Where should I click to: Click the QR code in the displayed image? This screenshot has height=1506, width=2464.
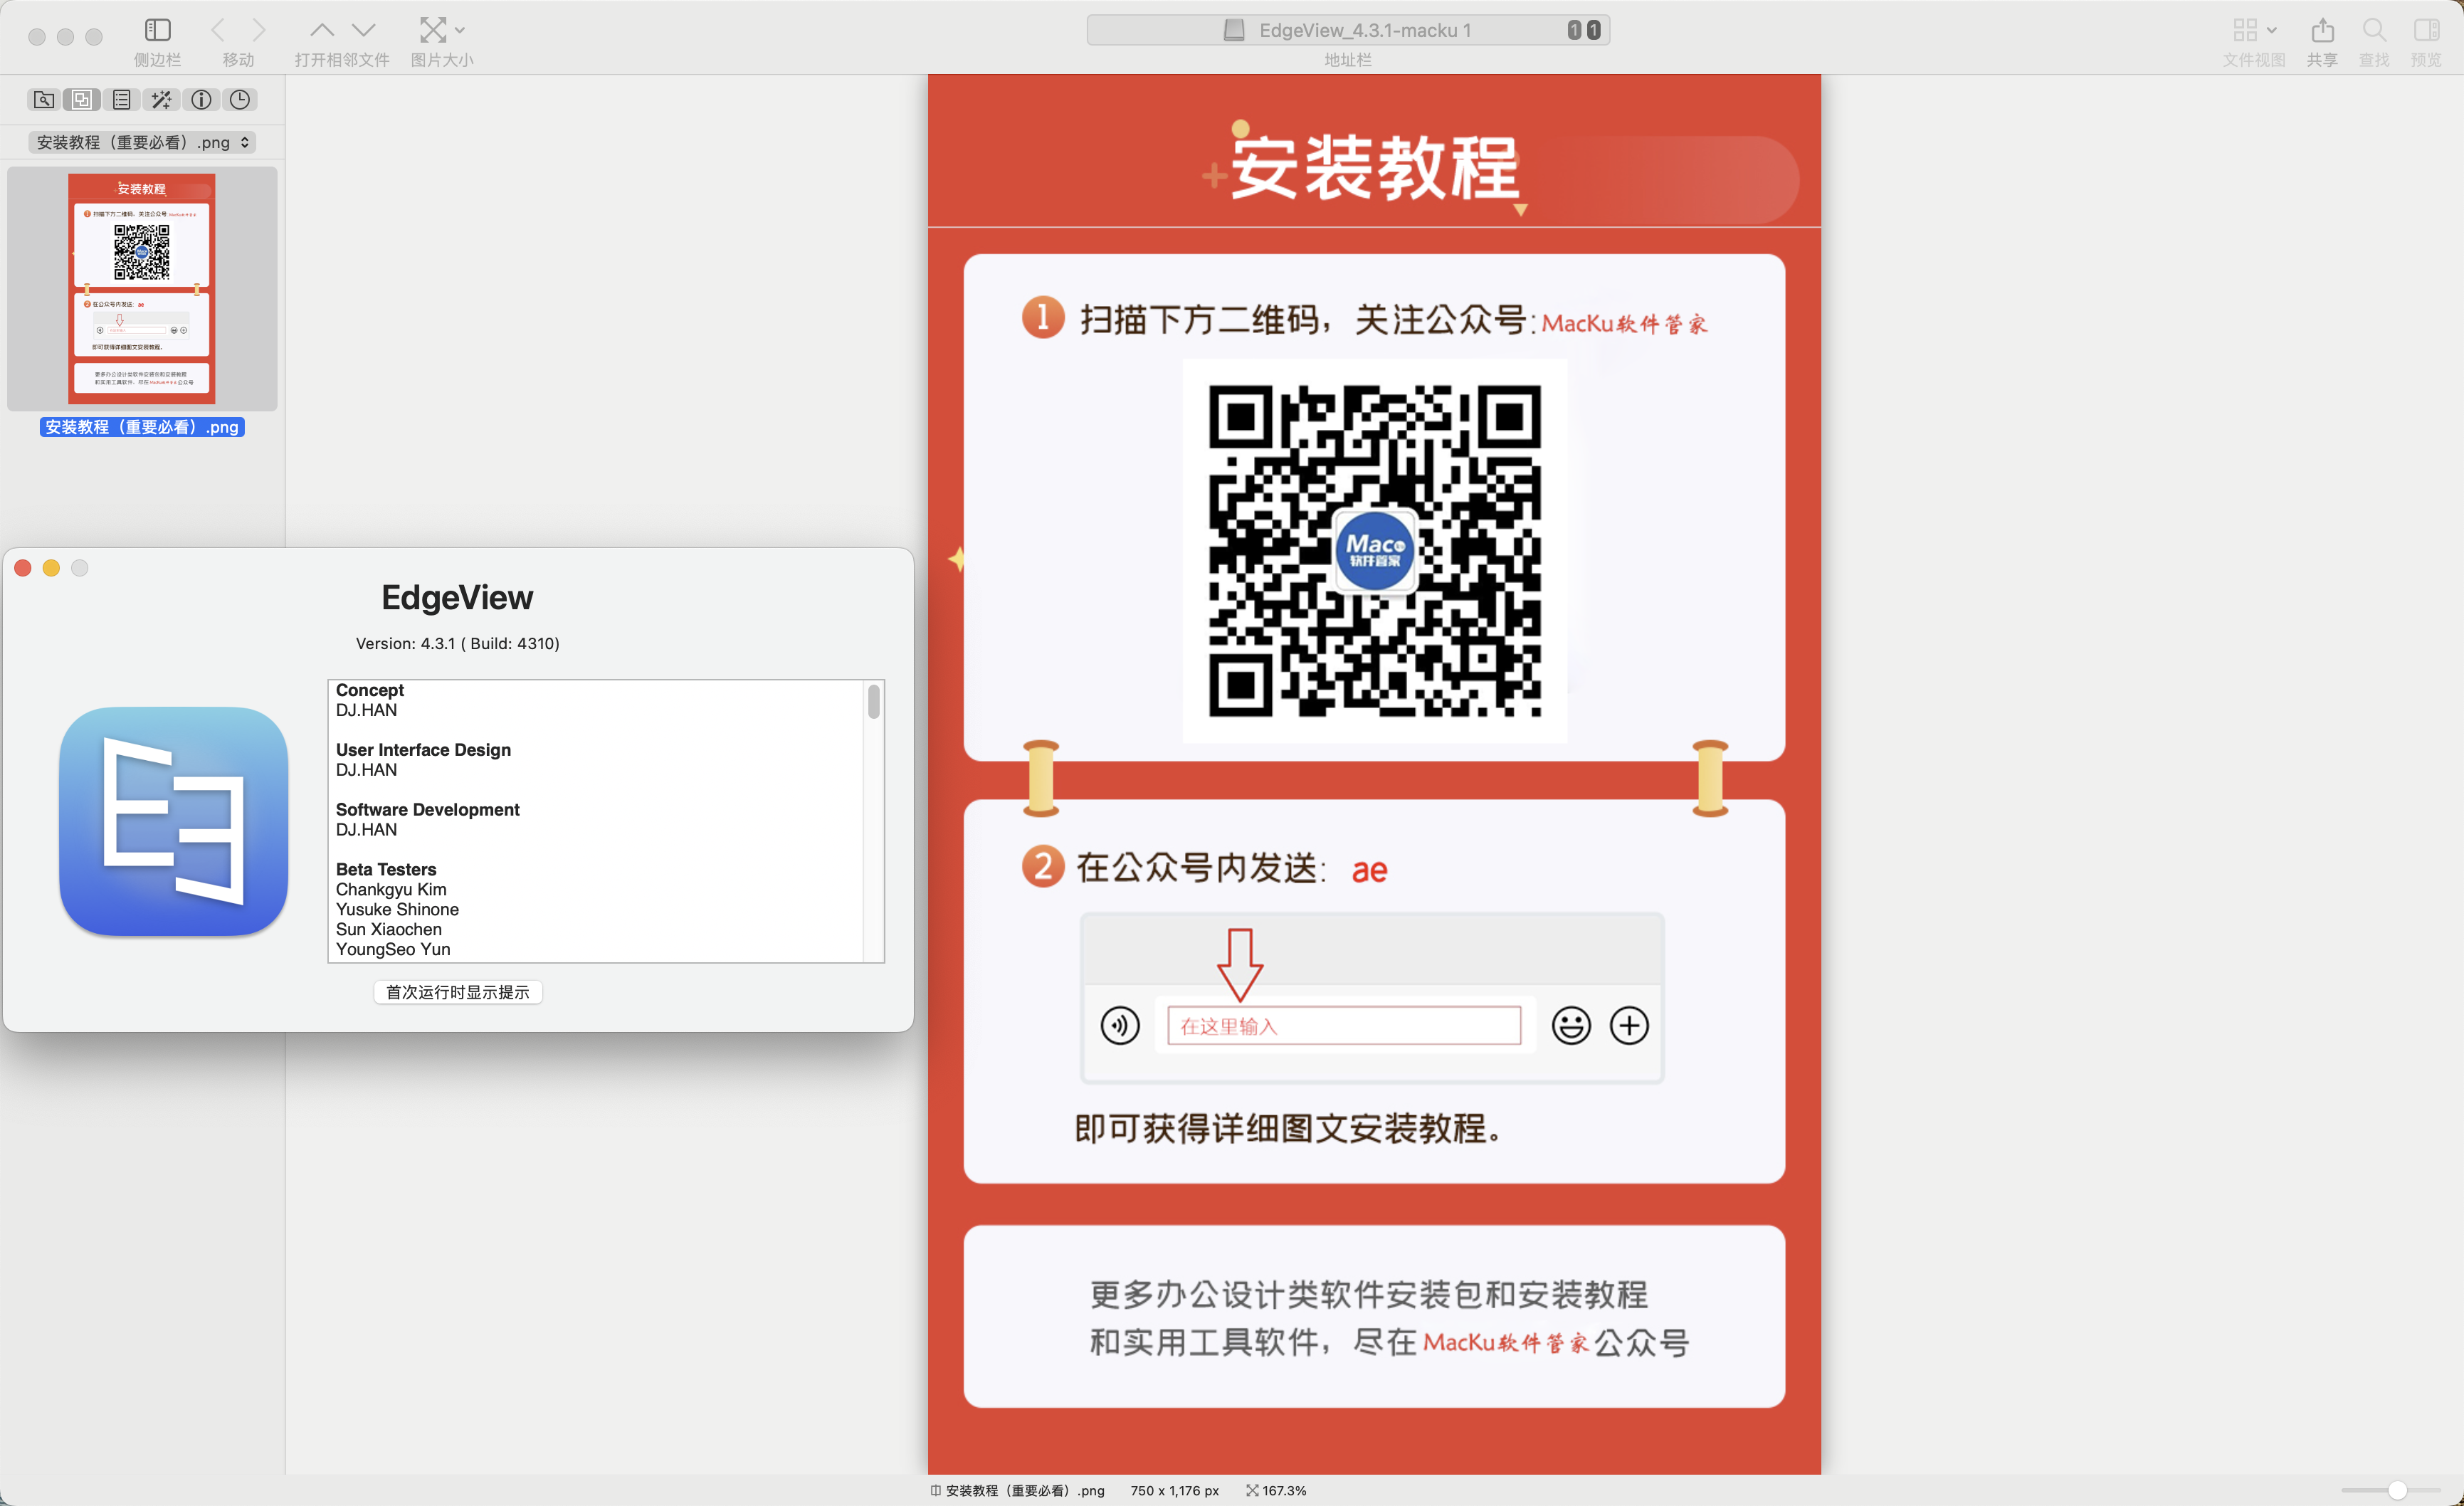pyautogui.click(x=1375, y=551)
